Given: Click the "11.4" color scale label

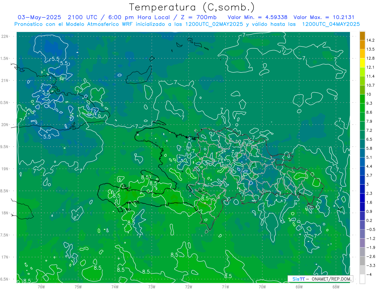Looking at the screenshot, I should [371, 76].
